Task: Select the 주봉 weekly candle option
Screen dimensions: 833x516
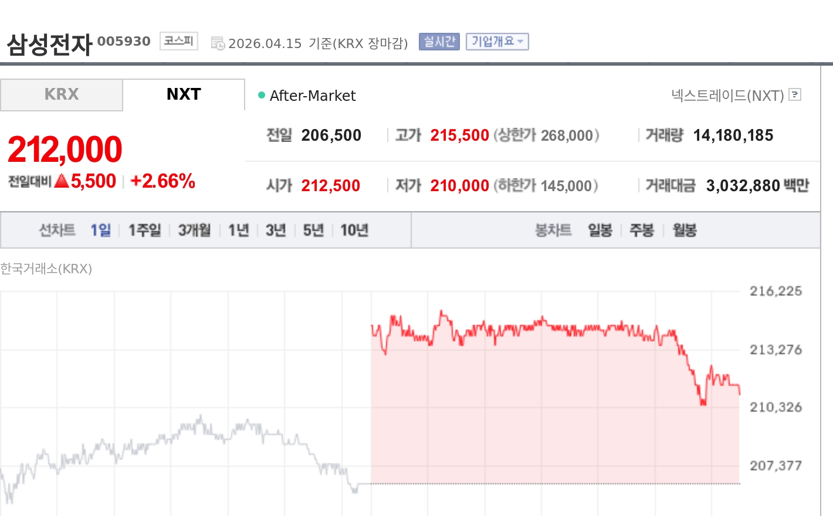Action: [642, 230]
